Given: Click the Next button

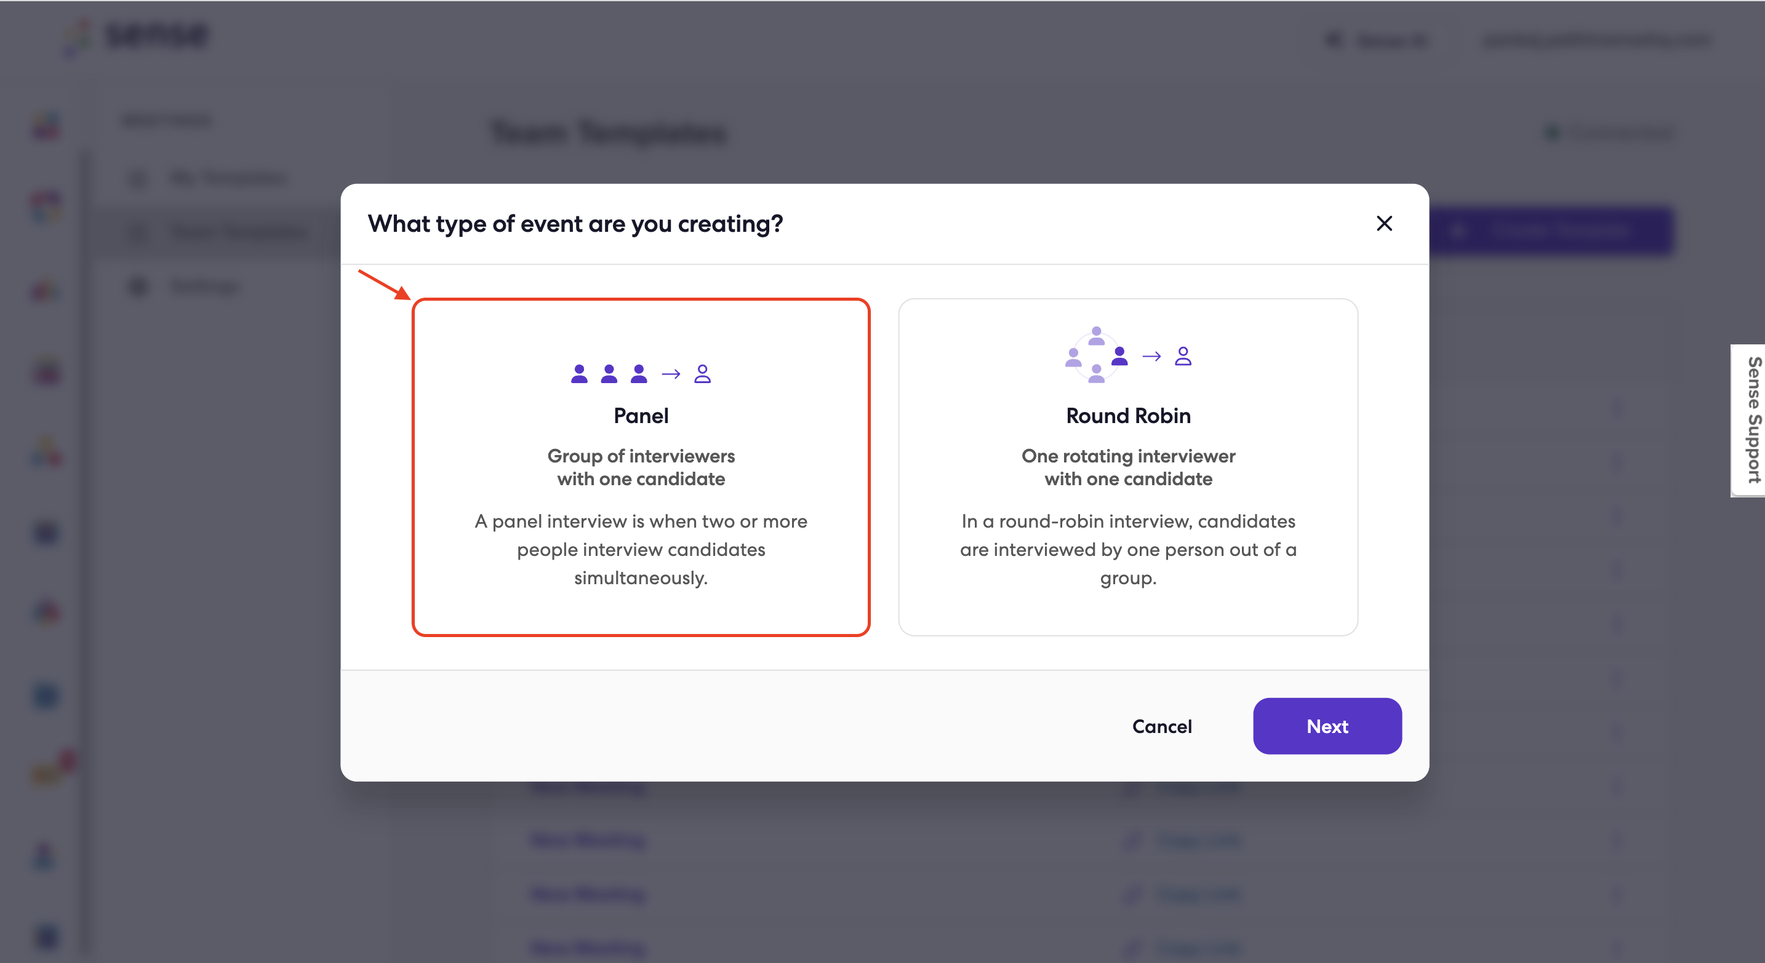Looking at the screenshot, I should pos(1326,726).
